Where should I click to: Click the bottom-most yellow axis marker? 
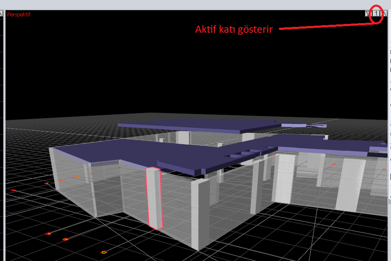click(x=104, y=253)
